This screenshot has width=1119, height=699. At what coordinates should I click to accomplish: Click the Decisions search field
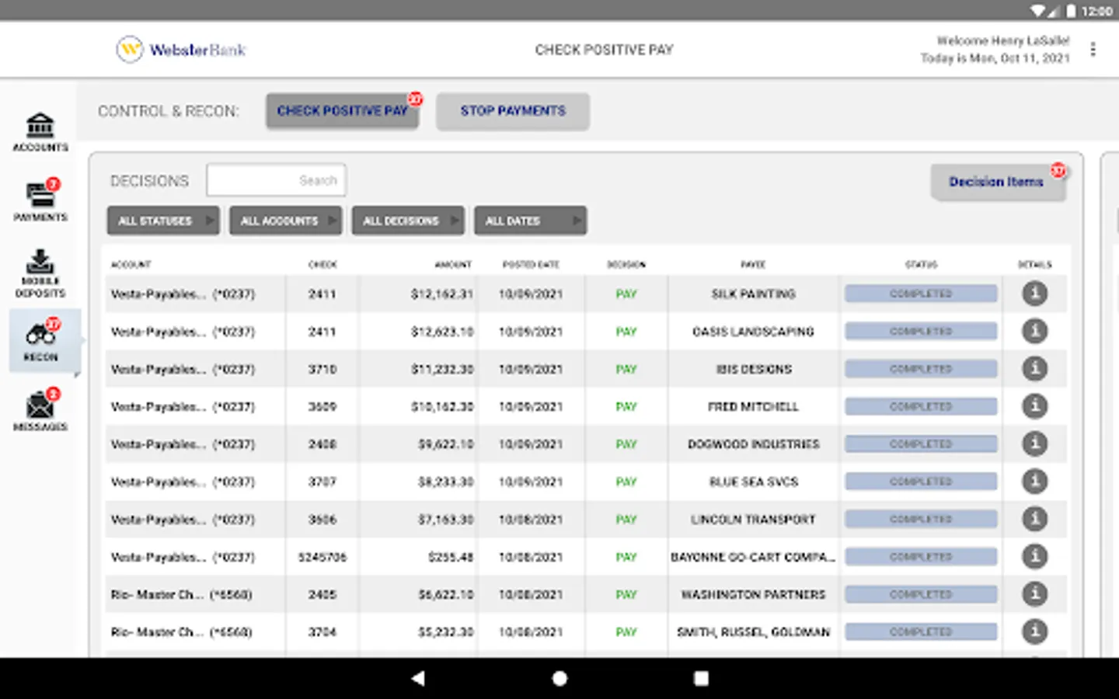pyautogui.click(x=276, y=180)
